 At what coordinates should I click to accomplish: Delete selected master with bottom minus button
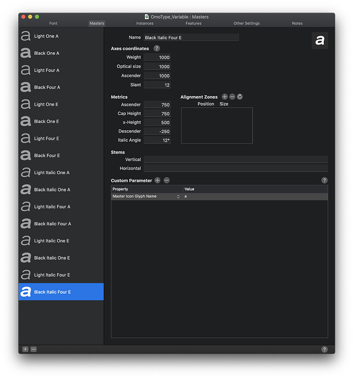click(x=33, y=349)
